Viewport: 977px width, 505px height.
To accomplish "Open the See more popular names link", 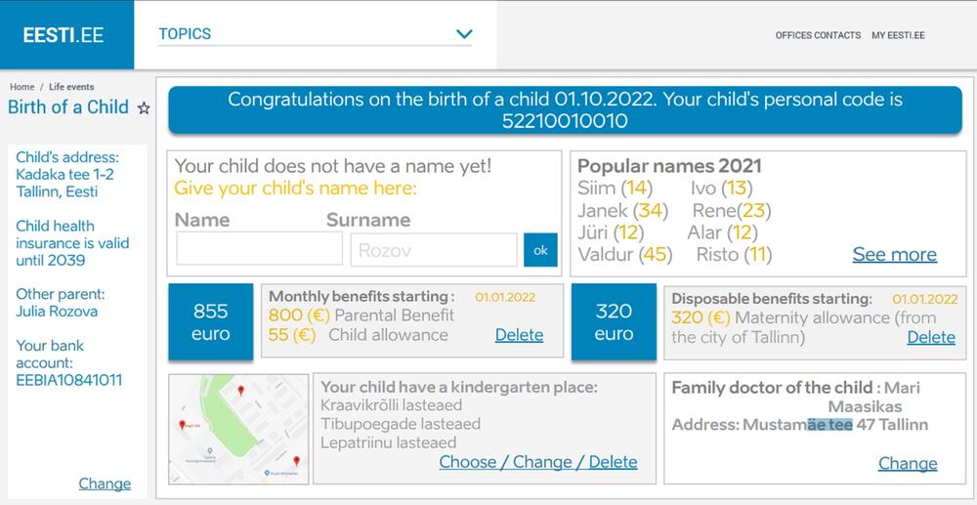I will point(894,255).
